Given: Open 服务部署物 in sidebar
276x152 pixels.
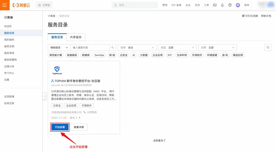Looking at the screenshot, I should coord(10,60).
